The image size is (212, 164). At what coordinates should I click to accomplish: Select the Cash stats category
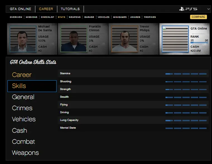coord(20,130)
